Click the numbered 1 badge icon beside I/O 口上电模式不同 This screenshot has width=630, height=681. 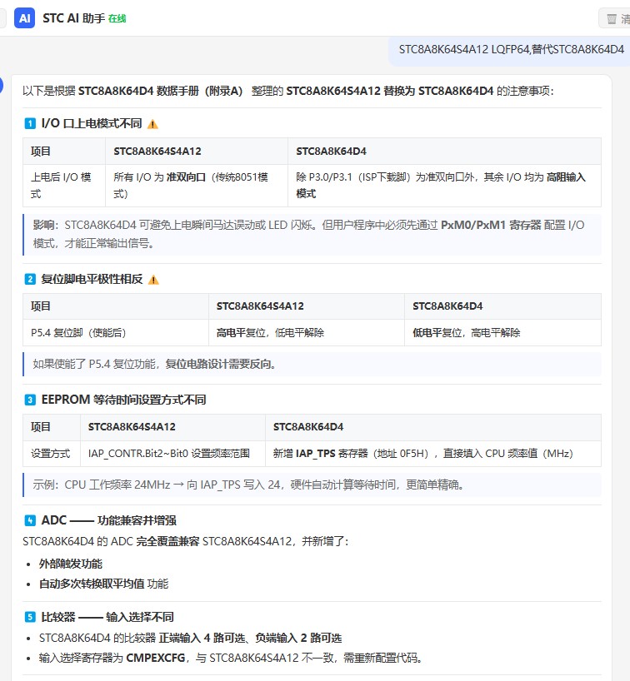tap(30, 124)
